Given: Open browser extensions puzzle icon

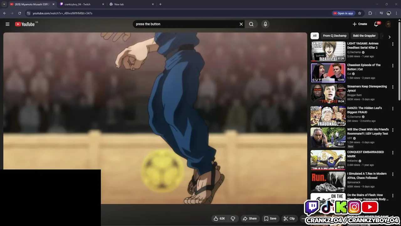Looking at the screenshot, I should pyautogui.click(x=370, y=13).
